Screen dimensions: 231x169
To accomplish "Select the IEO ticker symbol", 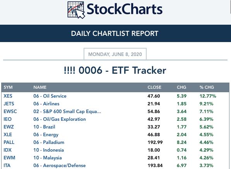I will [x=7, y=119].
